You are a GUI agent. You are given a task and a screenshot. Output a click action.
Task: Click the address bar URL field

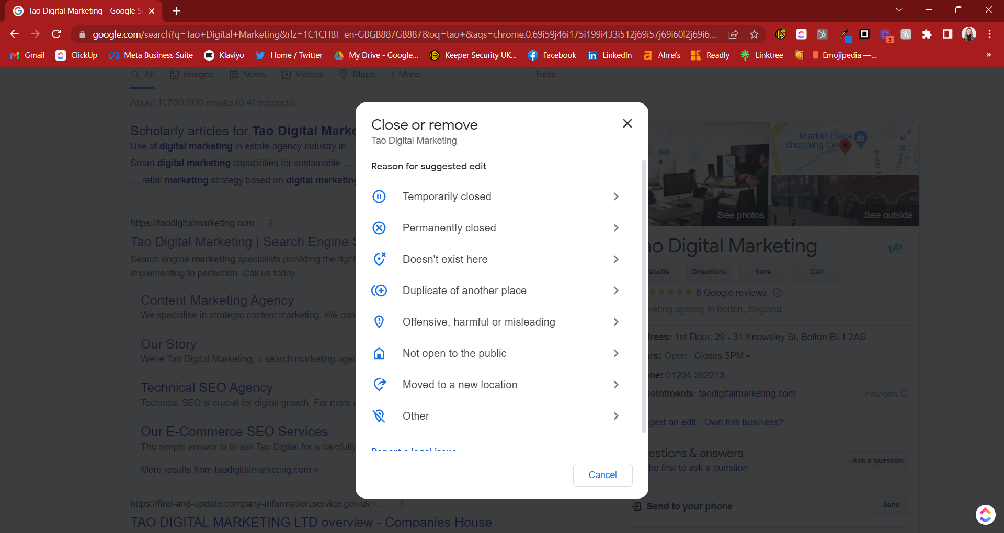(404, 34)
